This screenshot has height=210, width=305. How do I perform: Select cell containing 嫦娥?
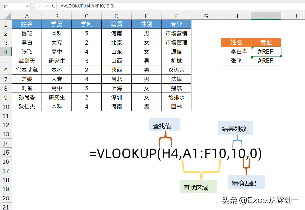coord(27,79)
